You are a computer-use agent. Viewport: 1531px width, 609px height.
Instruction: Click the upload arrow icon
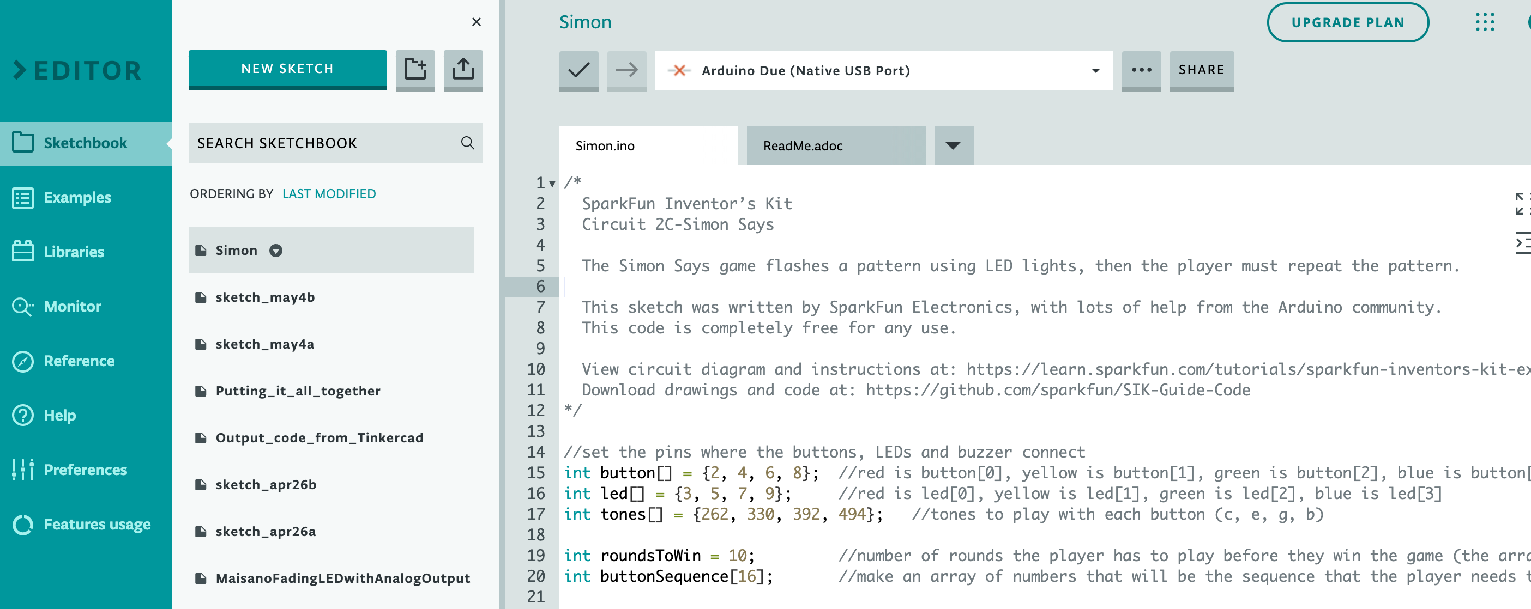(464, 68)
